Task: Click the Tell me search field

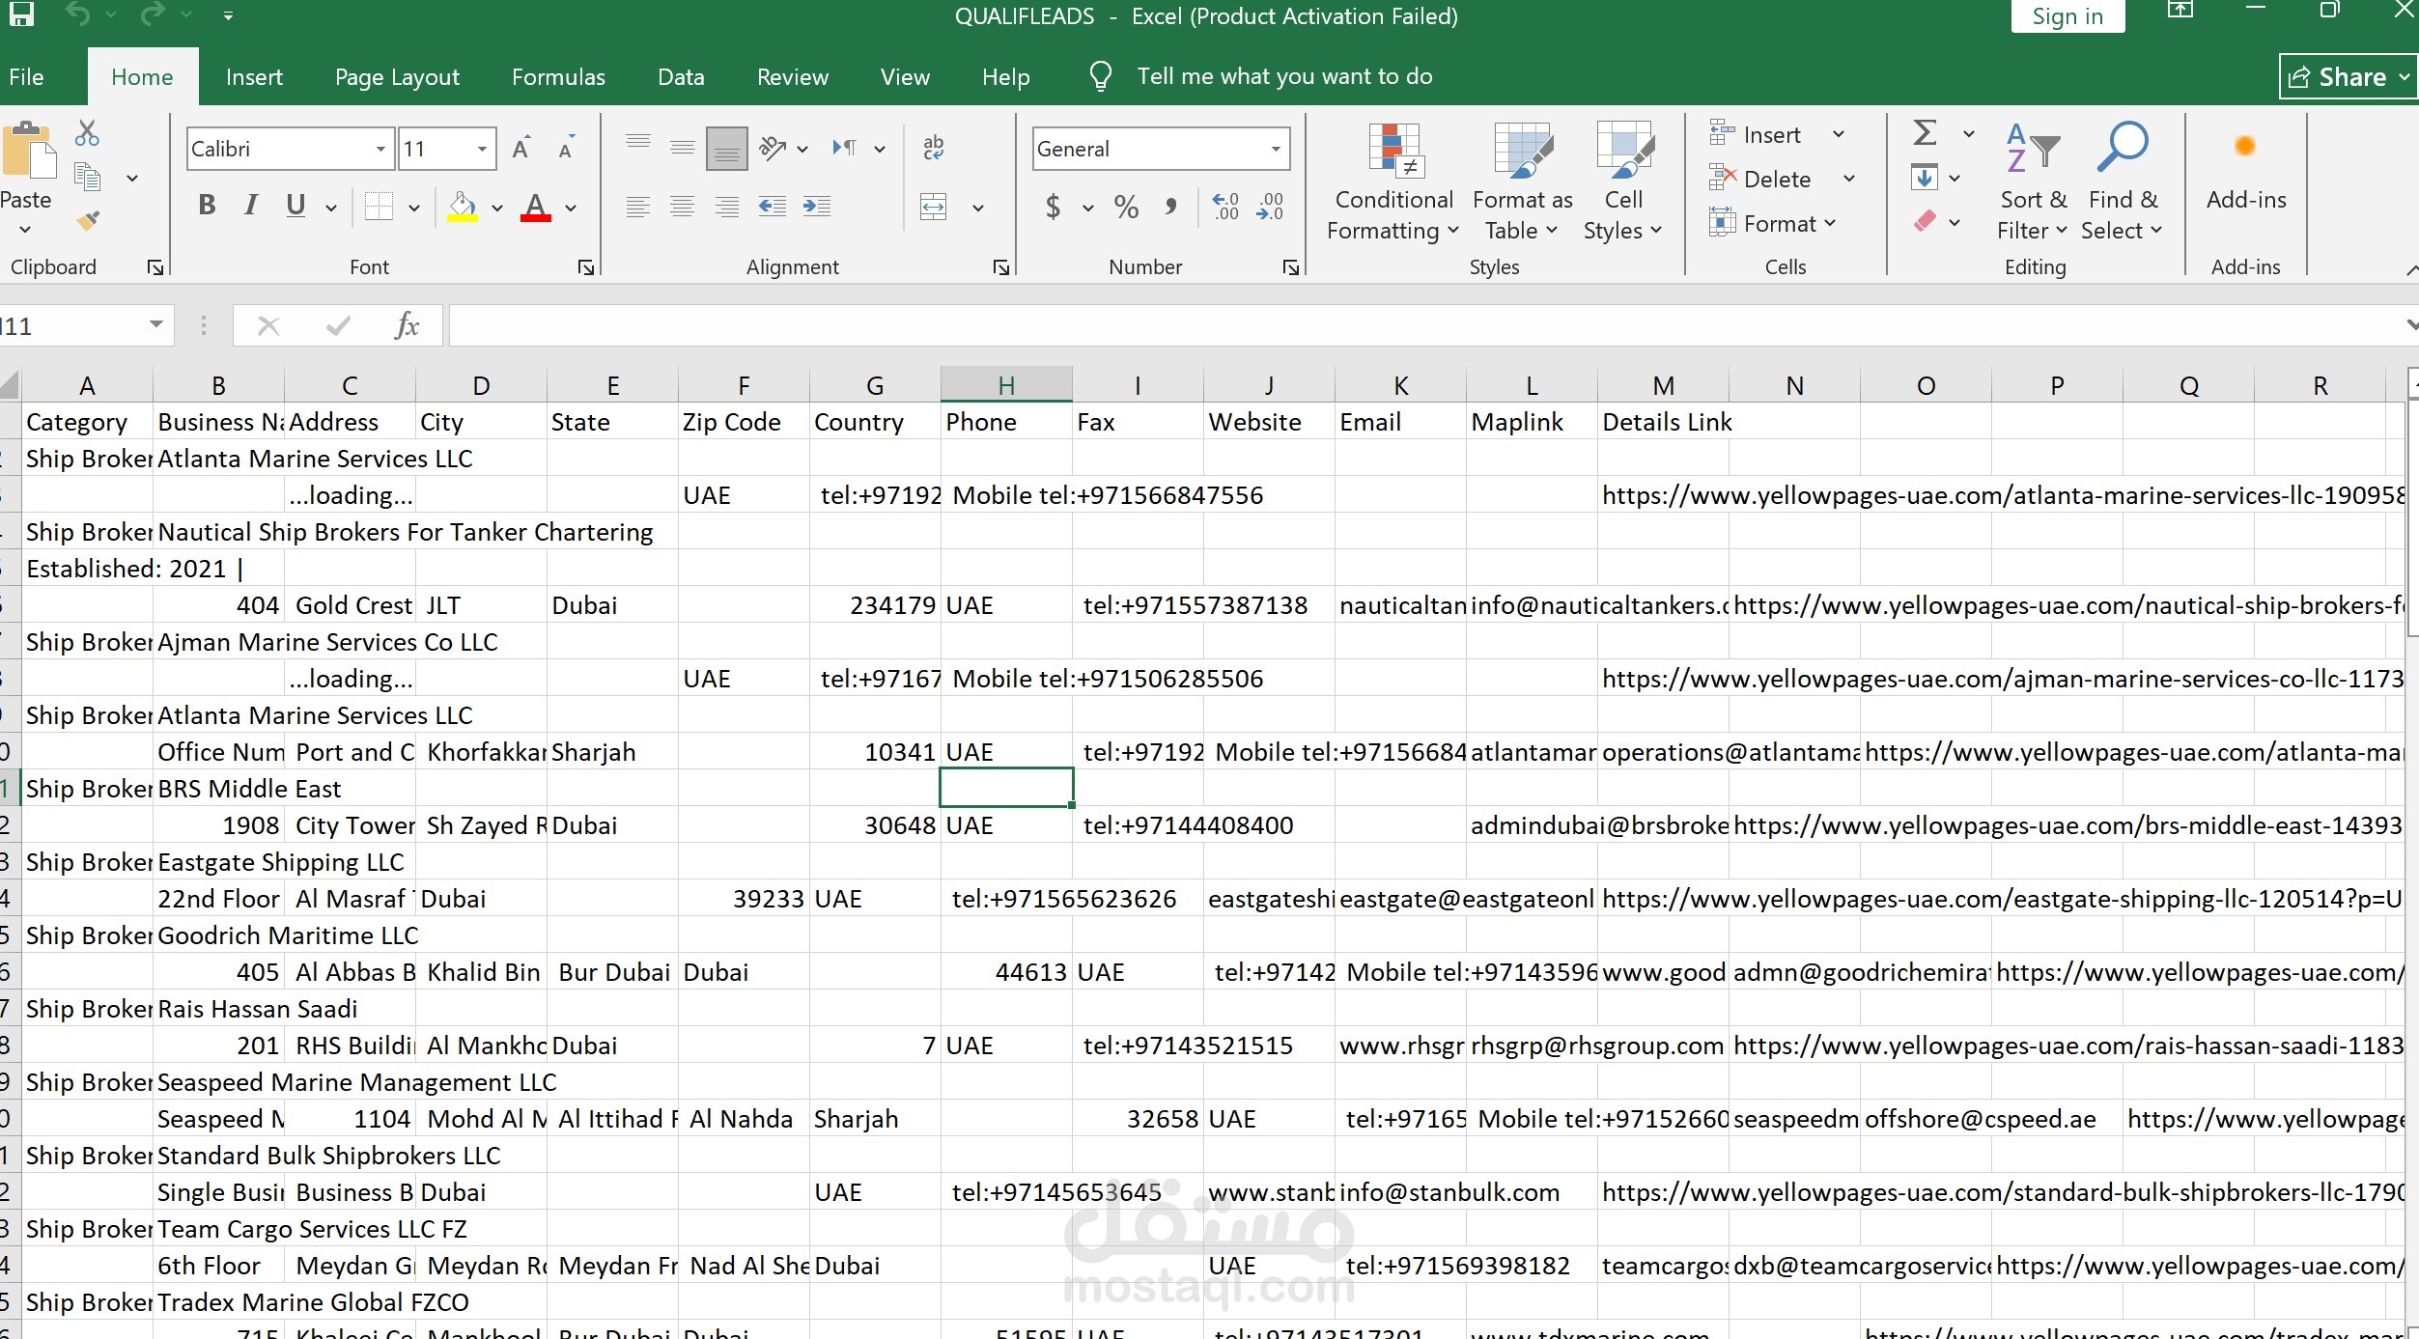Action: [1283, 76]
